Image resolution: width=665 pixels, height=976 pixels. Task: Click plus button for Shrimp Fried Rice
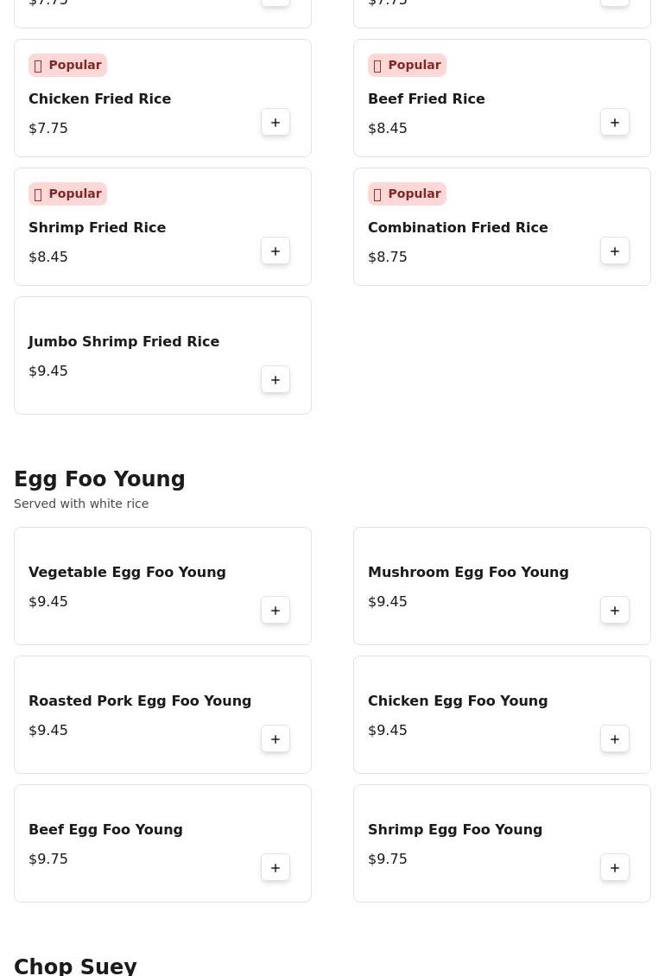tap(275, 251)
